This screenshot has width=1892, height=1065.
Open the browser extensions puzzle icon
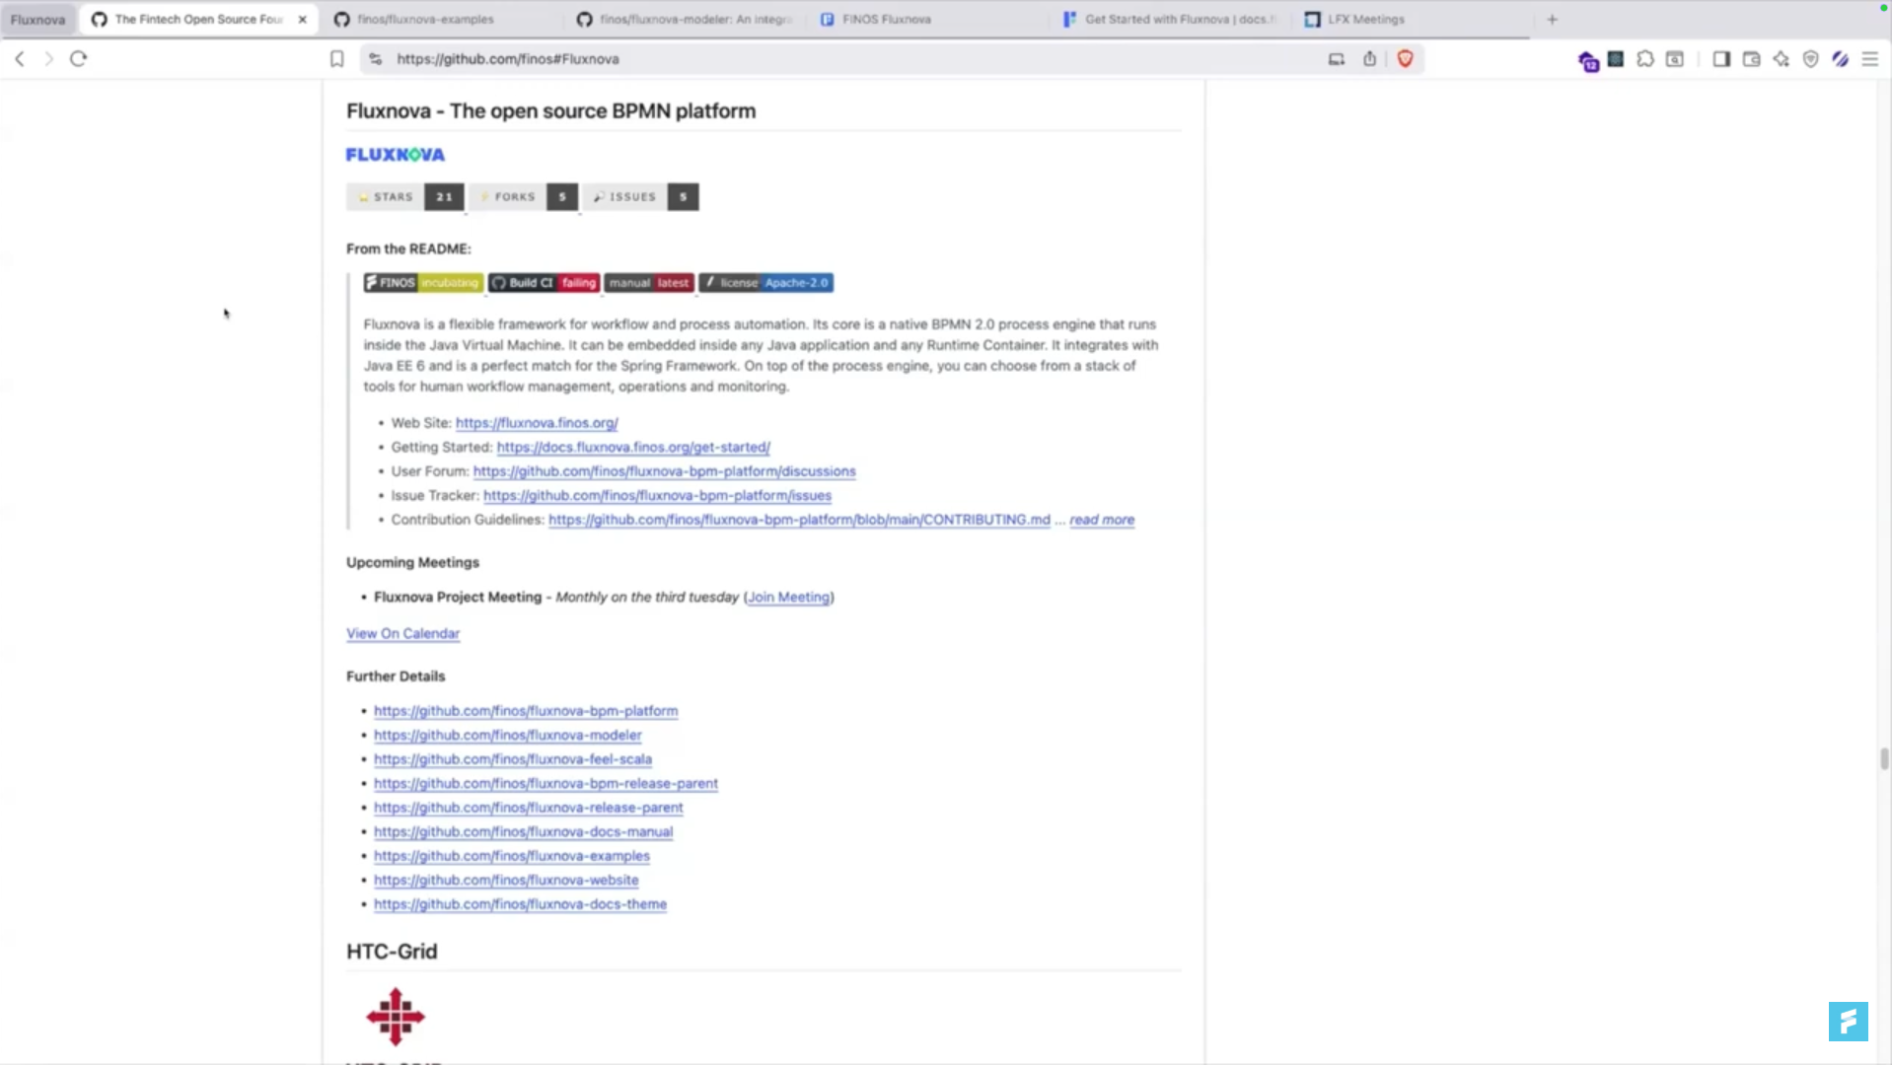click(x=1644, y=59)
